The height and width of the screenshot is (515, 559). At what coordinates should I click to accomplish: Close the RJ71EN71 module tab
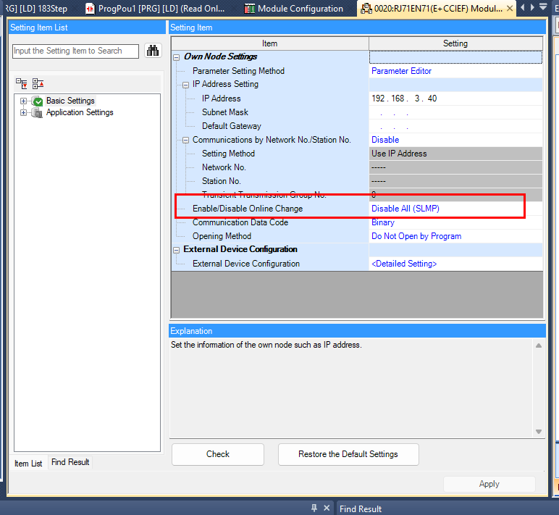point(510,9)
